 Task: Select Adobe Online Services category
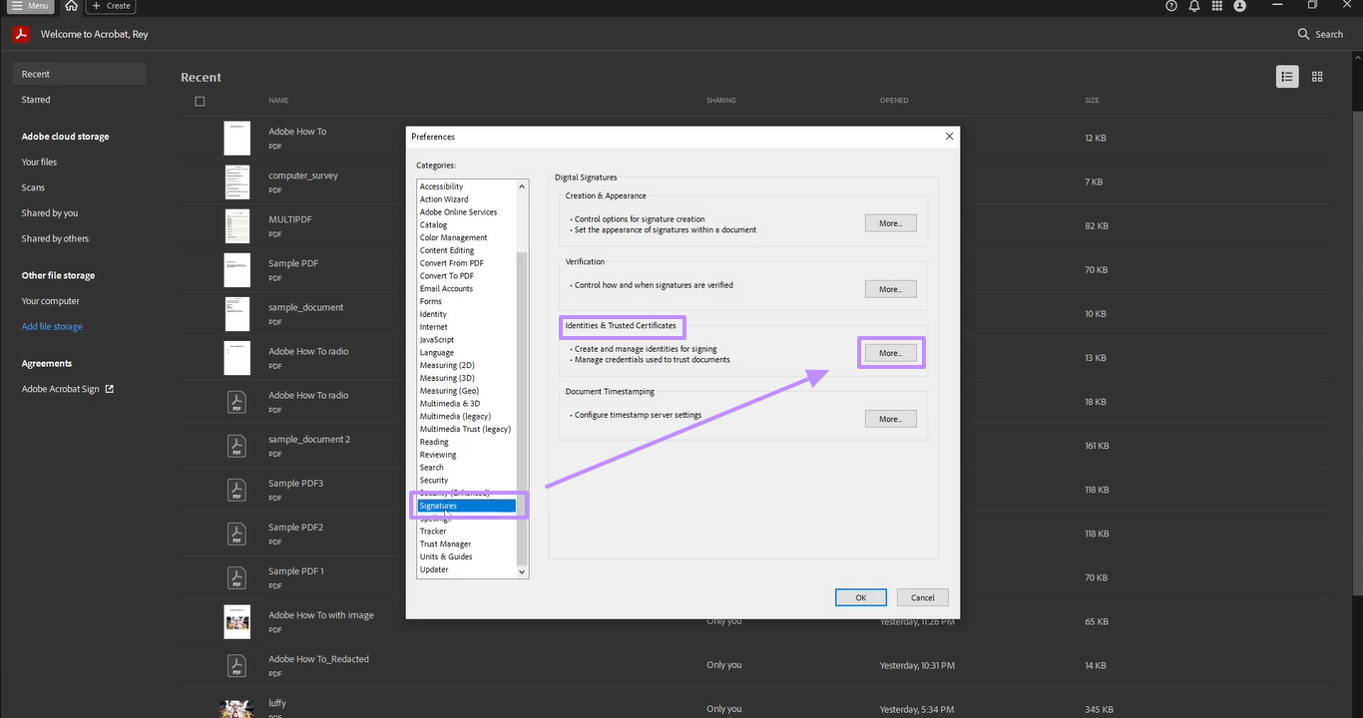458,212
